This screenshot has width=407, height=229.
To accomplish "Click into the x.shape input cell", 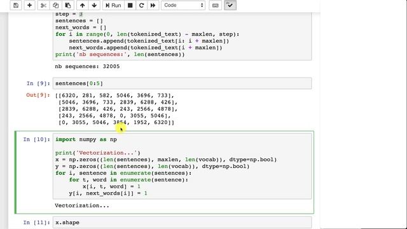I will [x=182, y=223].
